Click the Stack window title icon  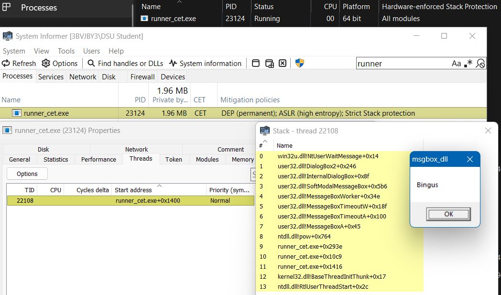pyautogui.click(x=264, y=131)
